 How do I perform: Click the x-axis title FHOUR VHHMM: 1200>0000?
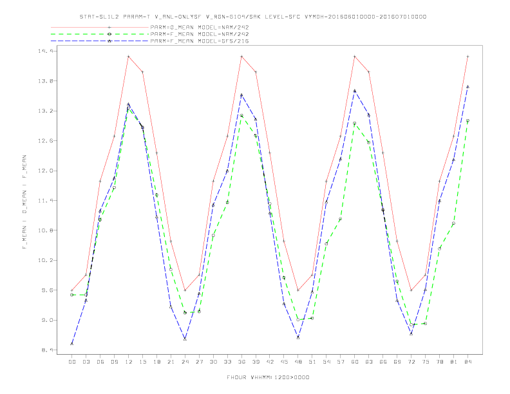(x=268, y=377)
